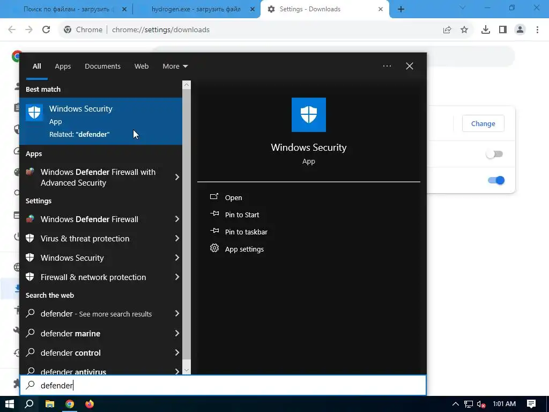Viewport: 549px width, 412px height.
Task: Select Windows Defender Firewall with Advanced Security app
Action: point(98,177)
